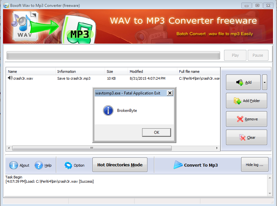The height and width of the screenshot is (206, 277).
Task: Click the Add Folder button
Action: pyautogui.click(x=246, y=101)
